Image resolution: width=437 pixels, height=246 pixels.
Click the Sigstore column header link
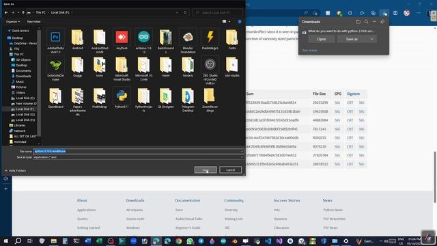pyautogui.click(x=353, y=94)
